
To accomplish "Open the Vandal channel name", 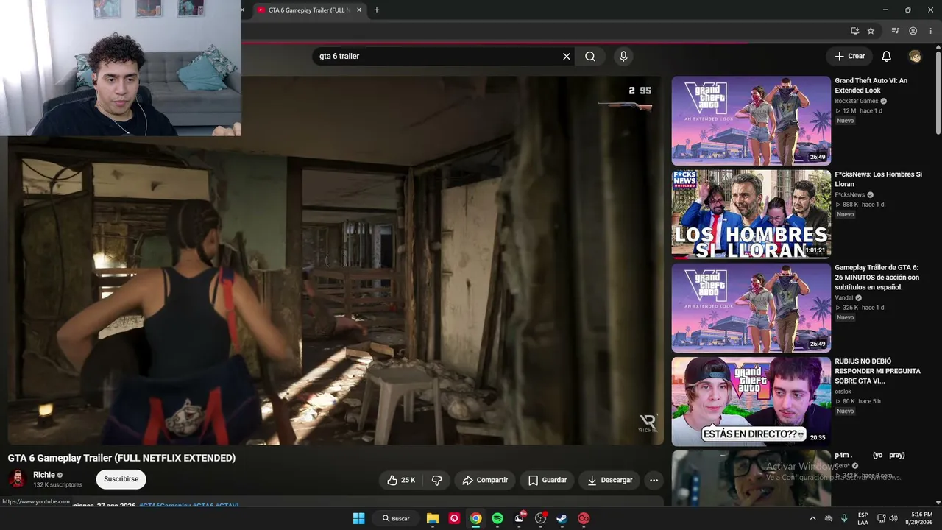I will [x=844, y=297].
